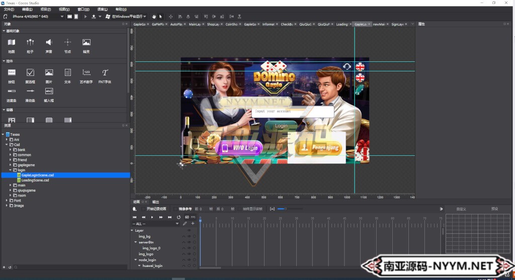Toggle the 镜像参考 checkbox
The height and width of the screenshot is (280, 515).
click(x=176, y=209)
